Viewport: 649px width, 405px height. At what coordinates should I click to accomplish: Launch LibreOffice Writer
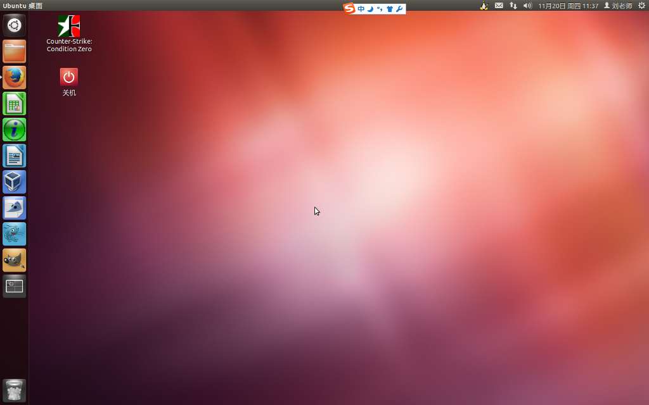[x=14, y=156]
